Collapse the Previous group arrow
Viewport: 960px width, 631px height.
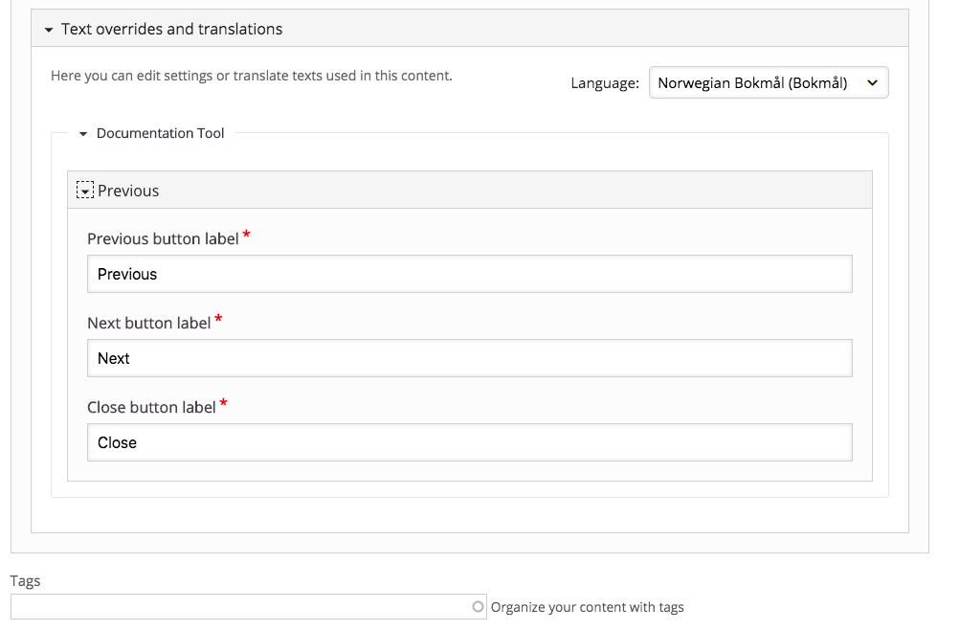(x=85, y=191)
